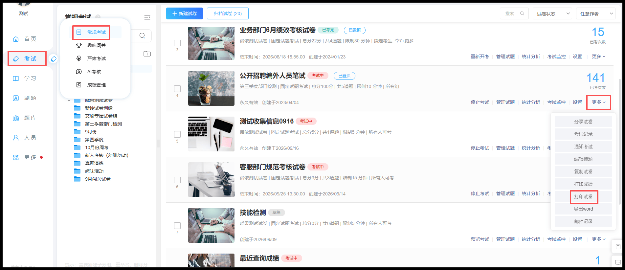The width and height of the screenshot is (625, 270).
Task: Collapse the folder panel with the lines icon
Action: tap(147, 17)
